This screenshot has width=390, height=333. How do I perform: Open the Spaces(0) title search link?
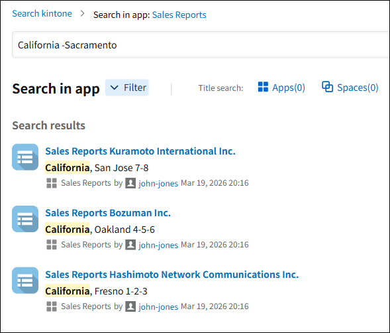358,88
